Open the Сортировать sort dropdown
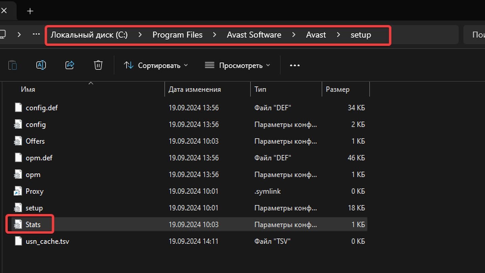The image size is (485, 273). click(156, 65)
